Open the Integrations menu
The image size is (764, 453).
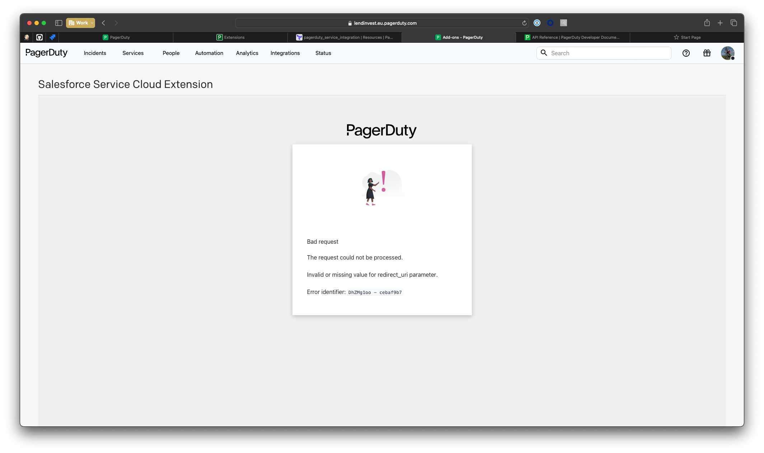[x=285, y=53]
